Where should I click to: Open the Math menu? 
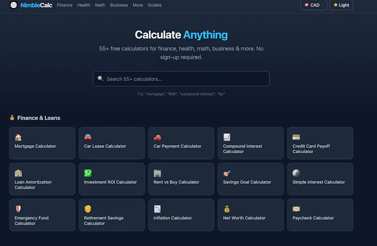pos(100,5)
